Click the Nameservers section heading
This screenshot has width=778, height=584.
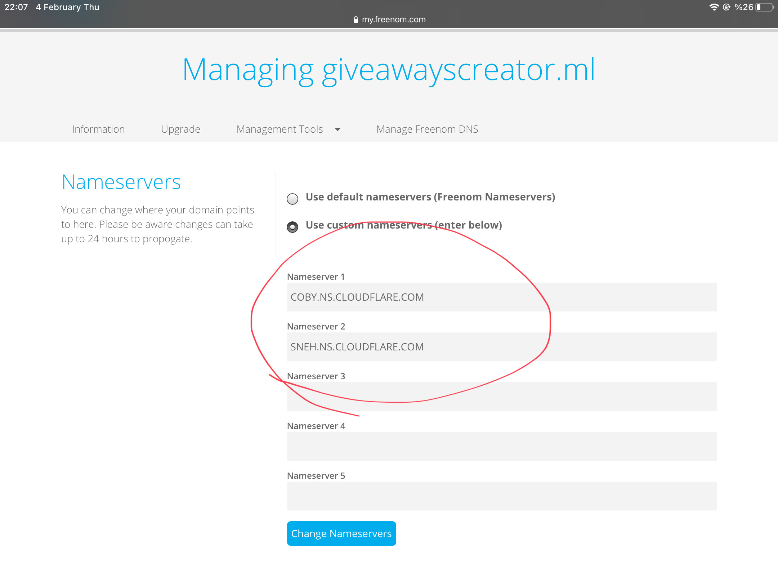121,182
